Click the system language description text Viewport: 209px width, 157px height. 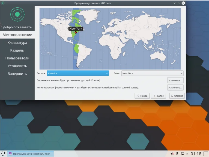[69, 80]
